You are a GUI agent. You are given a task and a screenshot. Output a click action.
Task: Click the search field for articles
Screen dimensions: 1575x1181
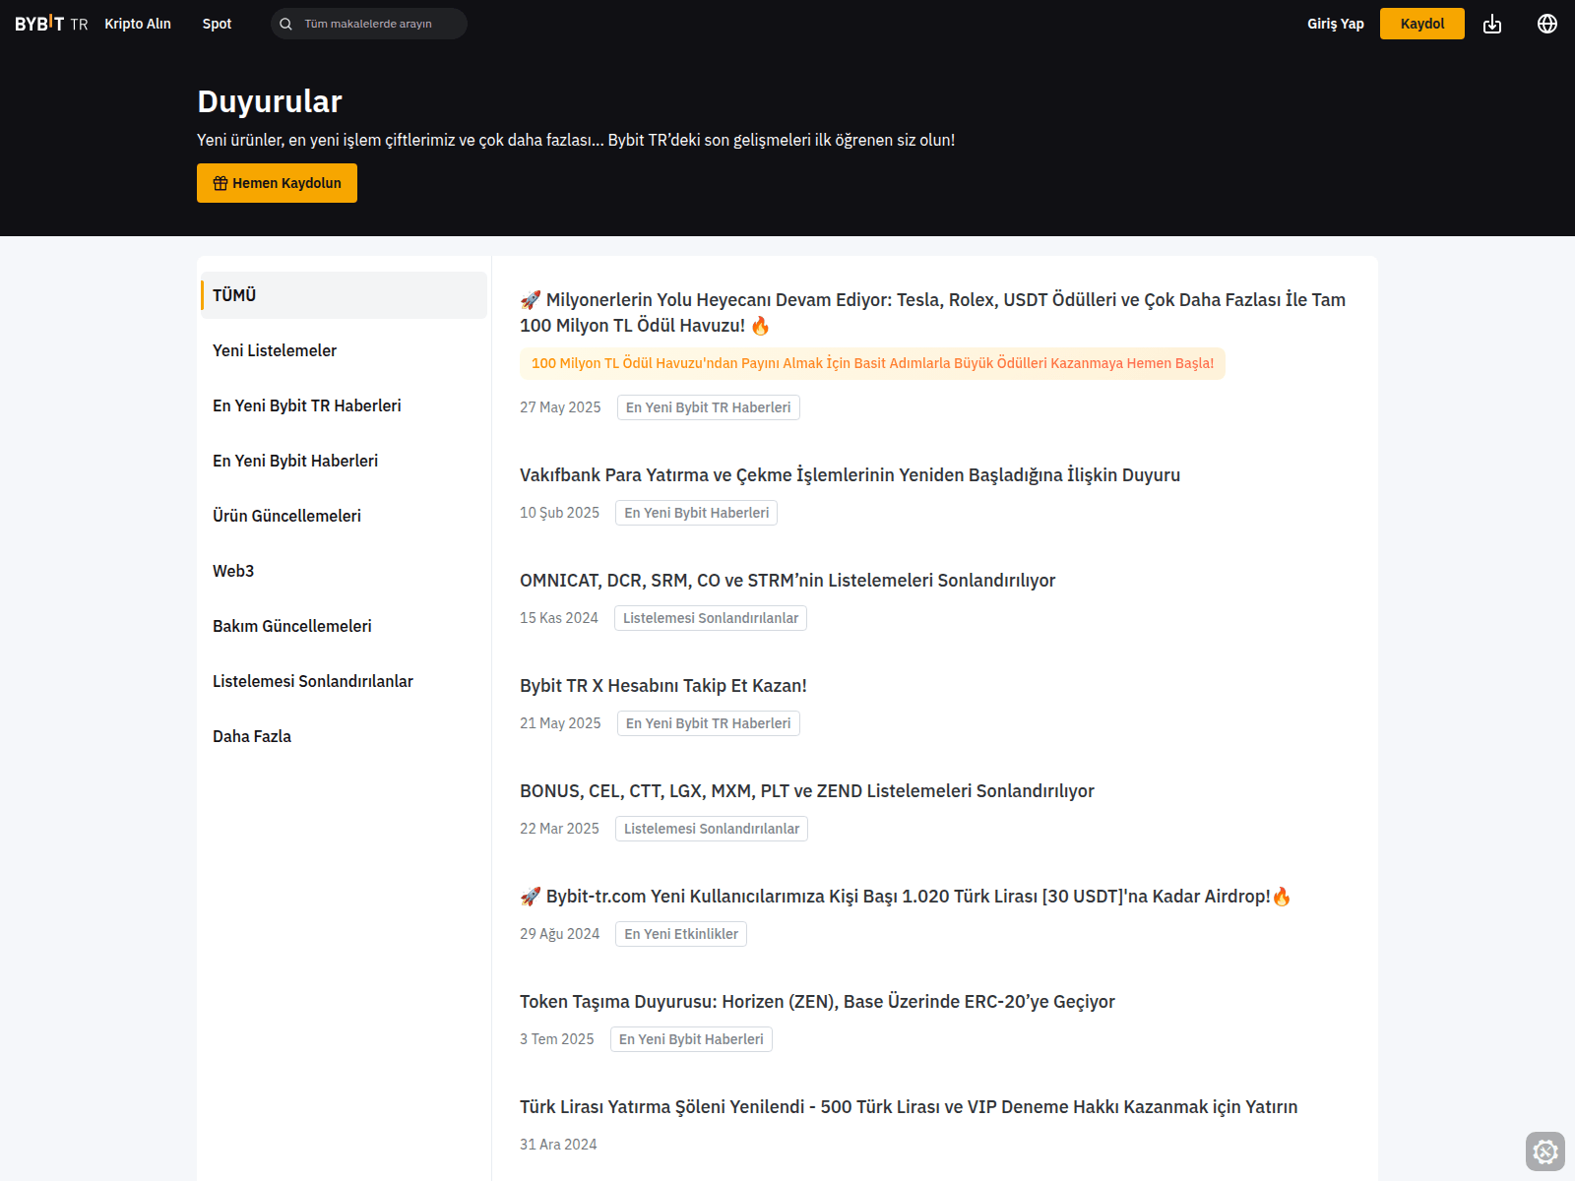click(x=369, y=24)
